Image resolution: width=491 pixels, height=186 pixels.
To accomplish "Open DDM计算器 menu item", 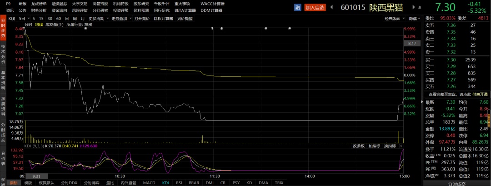I will 211,10.
